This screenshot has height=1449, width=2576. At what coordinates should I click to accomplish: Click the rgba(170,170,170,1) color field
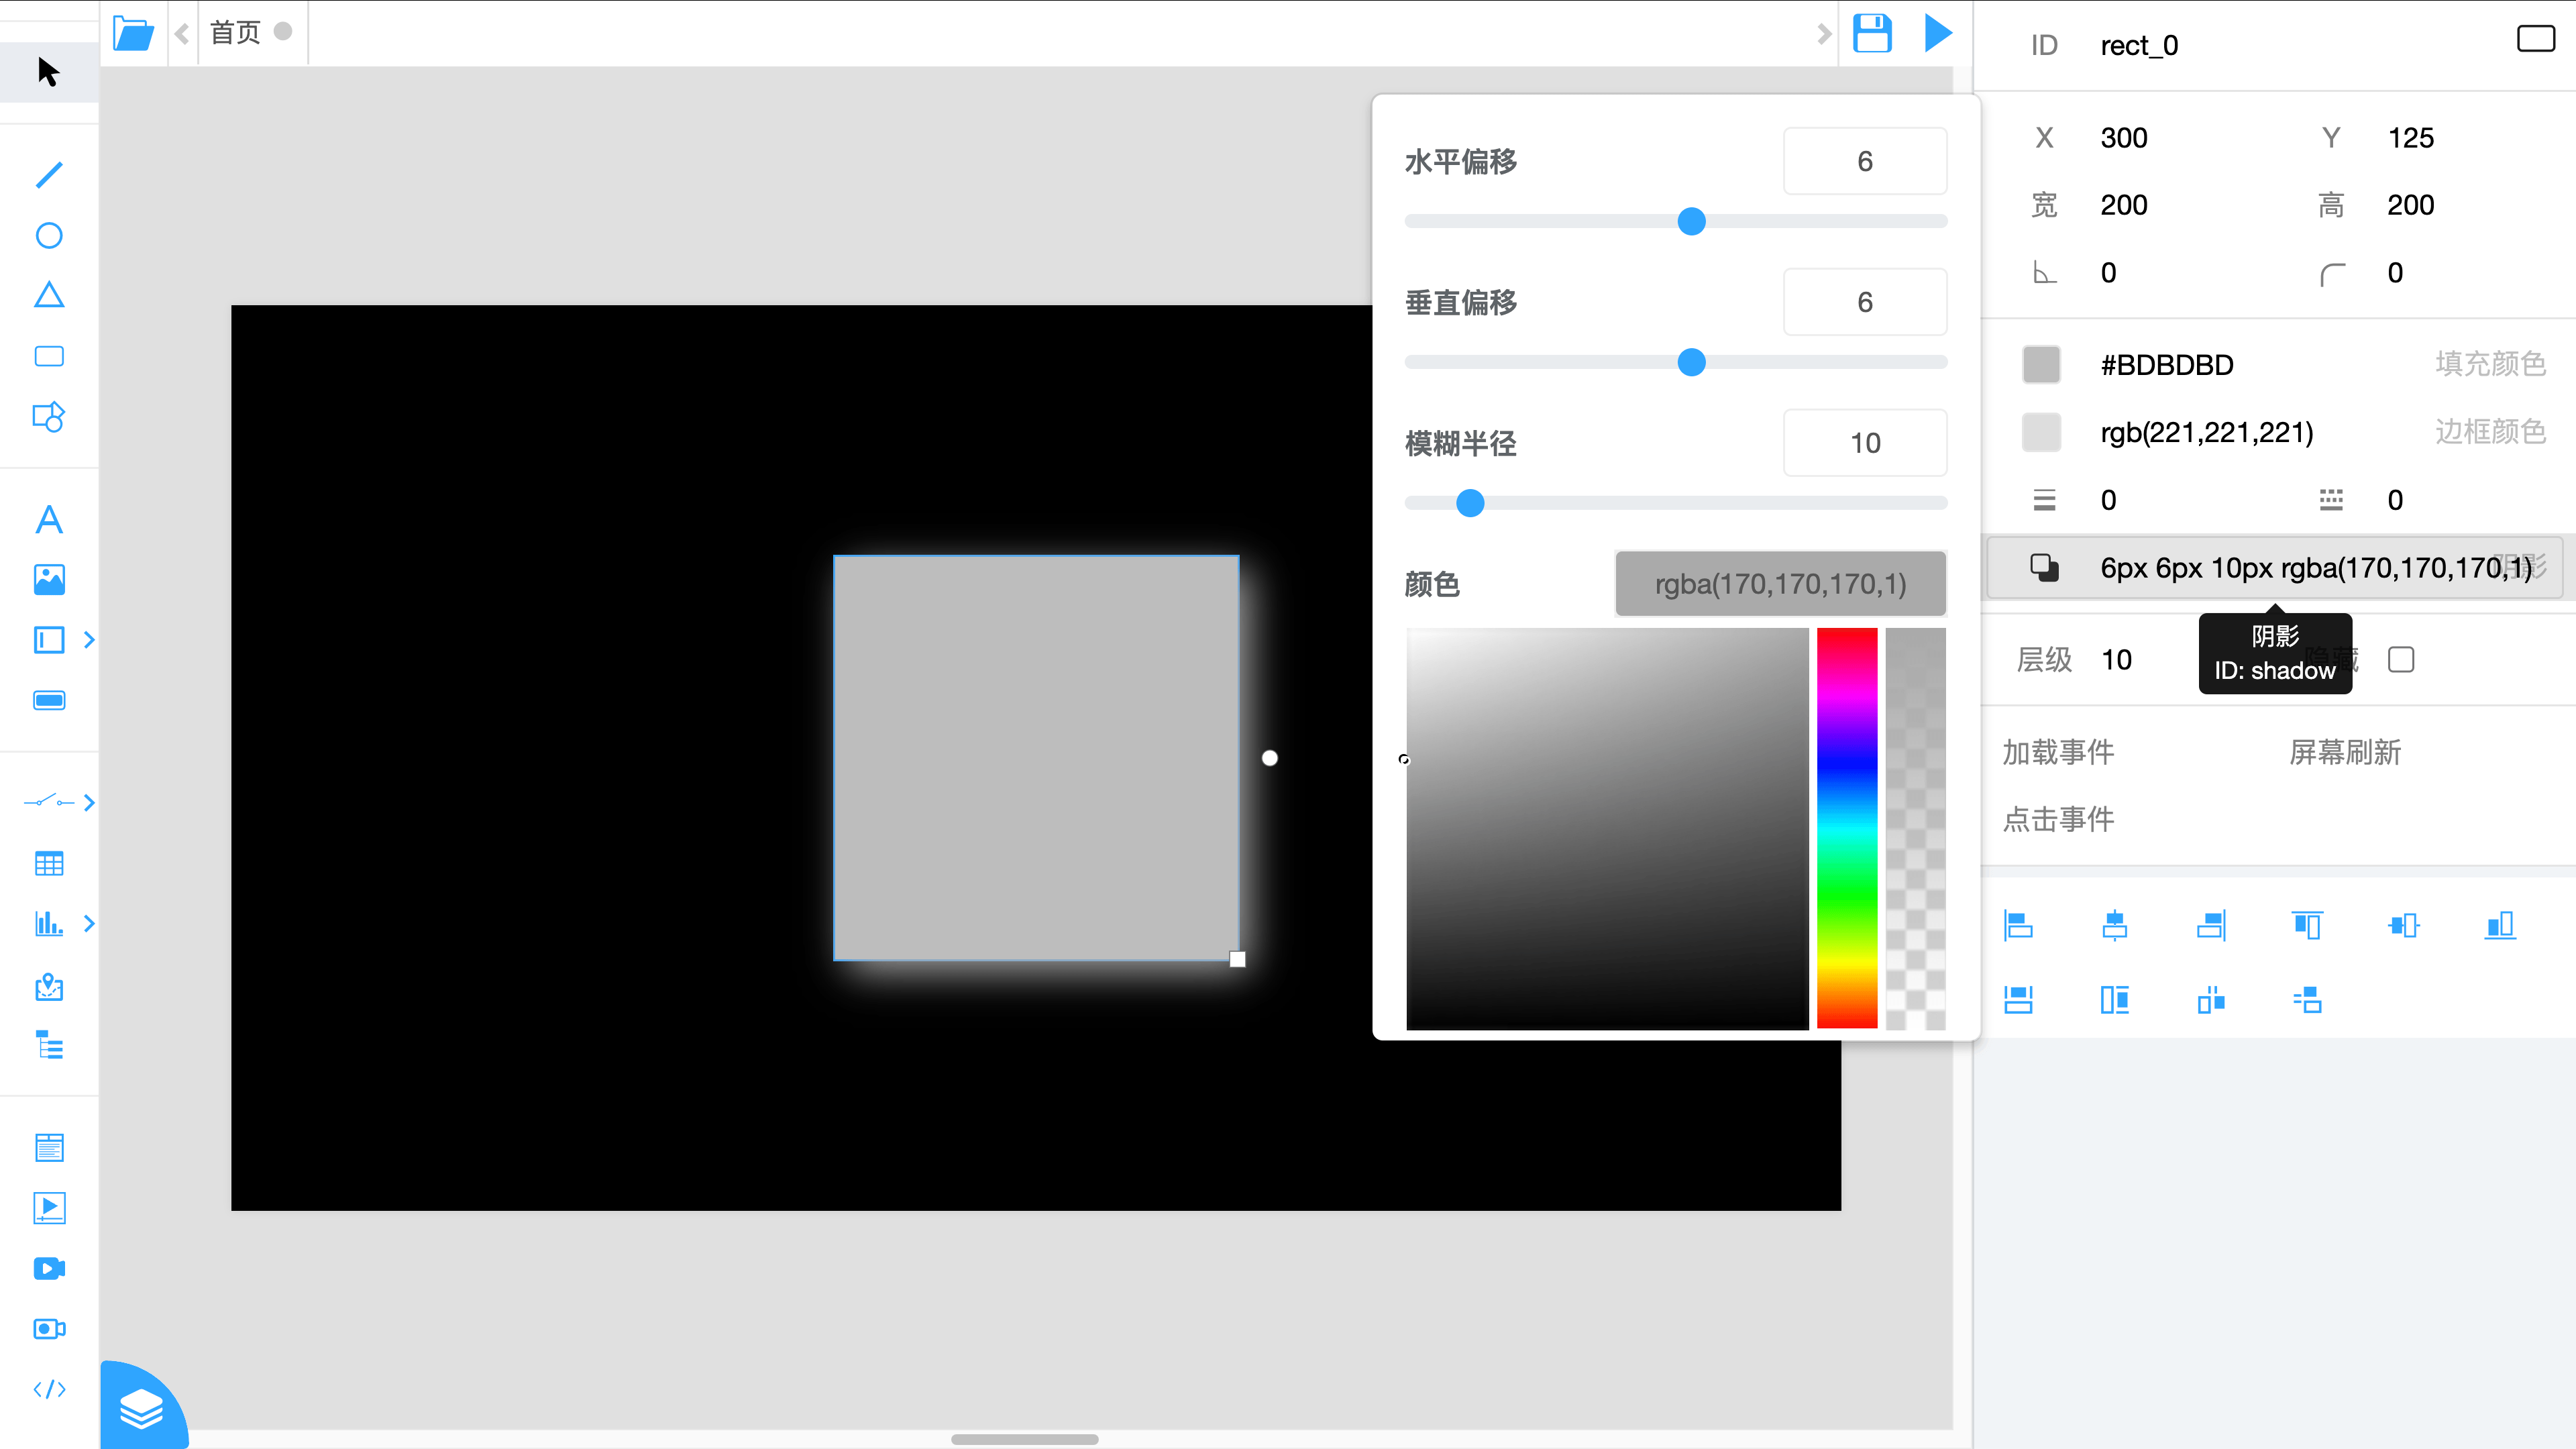click(x=1780, y=584)
